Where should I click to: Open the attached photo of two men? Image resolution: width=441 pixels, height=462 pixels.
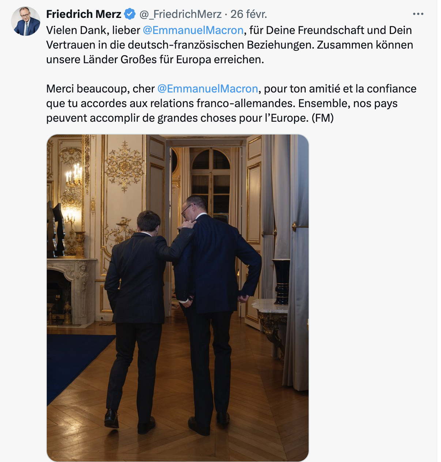pos(178,298)
